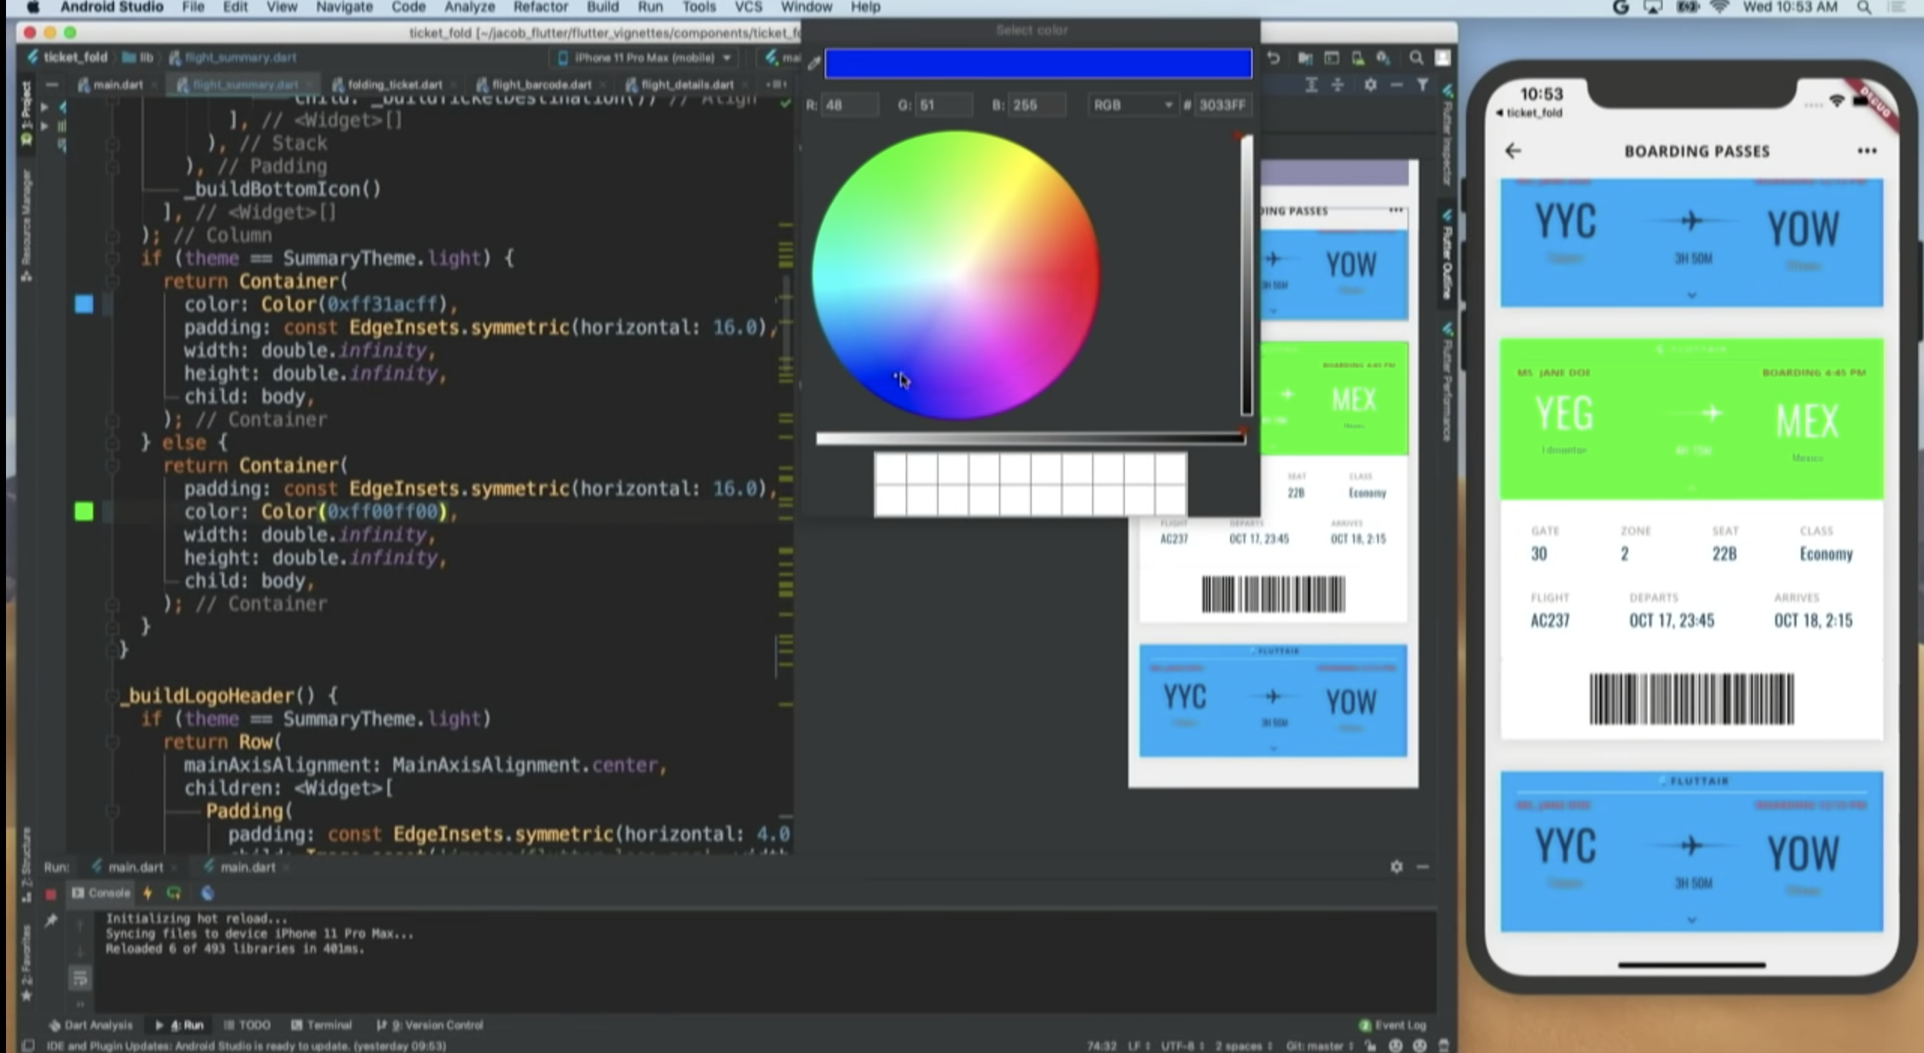Viewport: 1924px width, 1053px height.
Task: Trigger Flutter hot reload with the lightning icon
Action: point(147,893)
